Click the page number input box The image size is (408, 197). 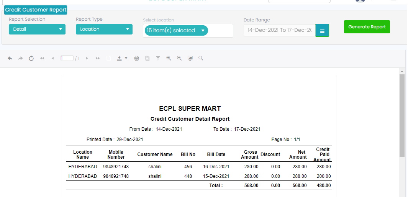67,58
